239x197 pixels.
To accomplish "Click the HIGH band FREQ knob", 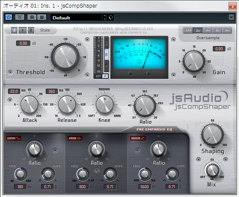I will tap(145, 174).
